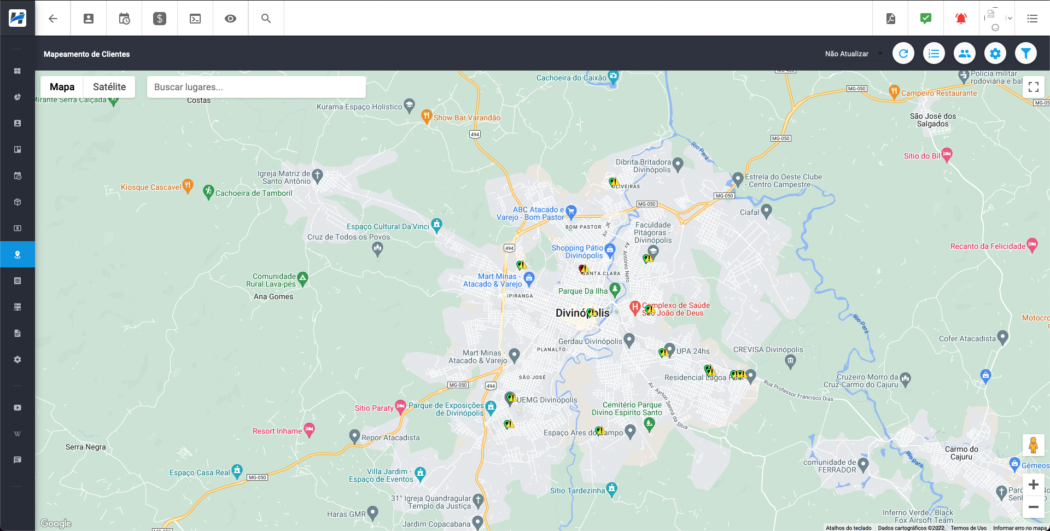1050x531 pixels.
Task: Click the Cofer Atacadista place pin
Action: (1003, 337)
